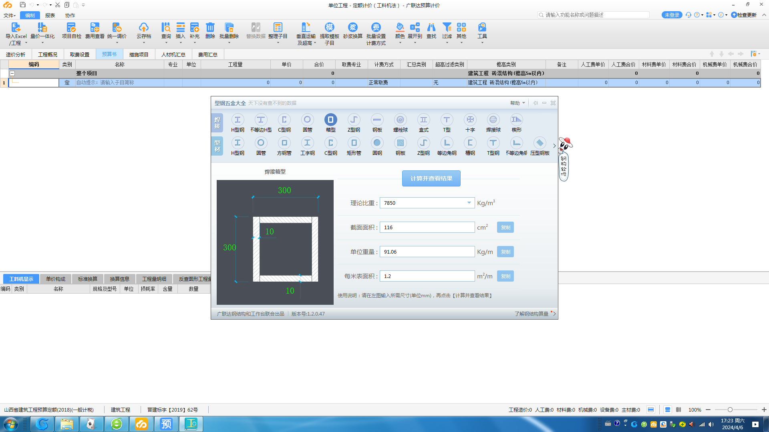This screenshot has height=432, width=769.
Task: Select 等边角钢 equal angle profile
Action: 447,146
